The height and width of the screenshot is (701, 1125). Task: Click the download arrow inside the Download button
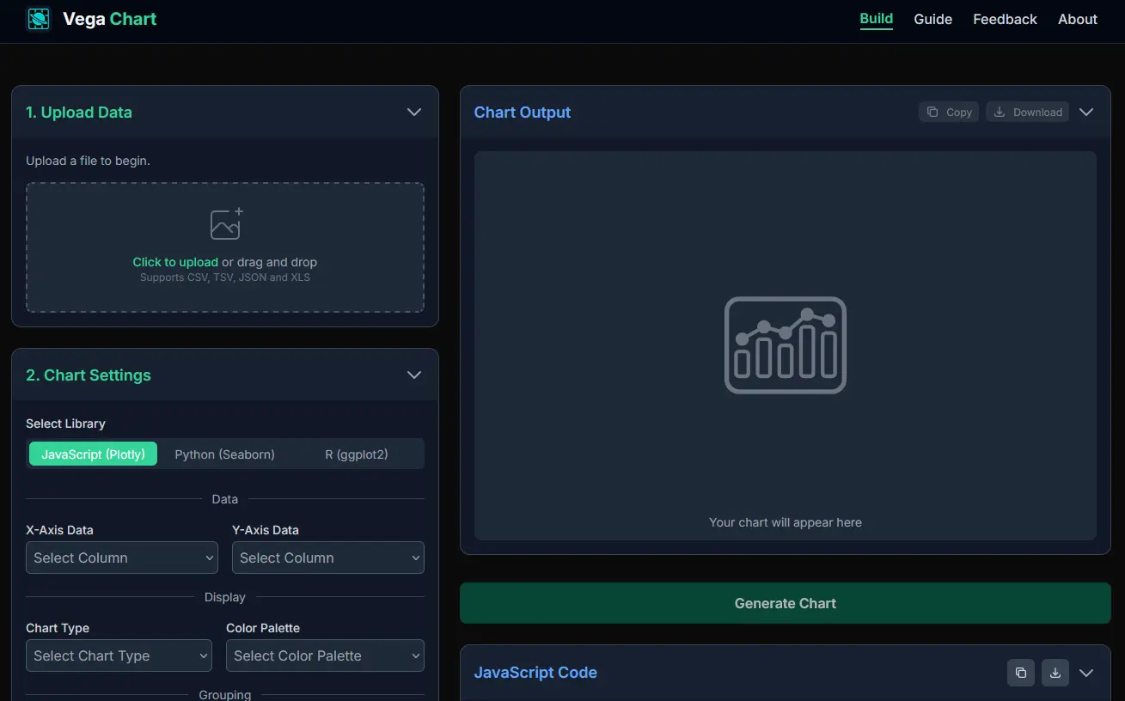(x=1000, y=112)
